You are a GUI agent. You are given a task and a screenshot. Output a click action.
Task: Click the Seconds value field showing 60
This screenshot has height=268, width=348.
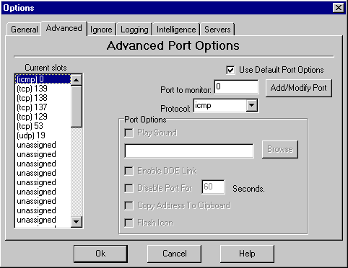click(x=213, y=187)
